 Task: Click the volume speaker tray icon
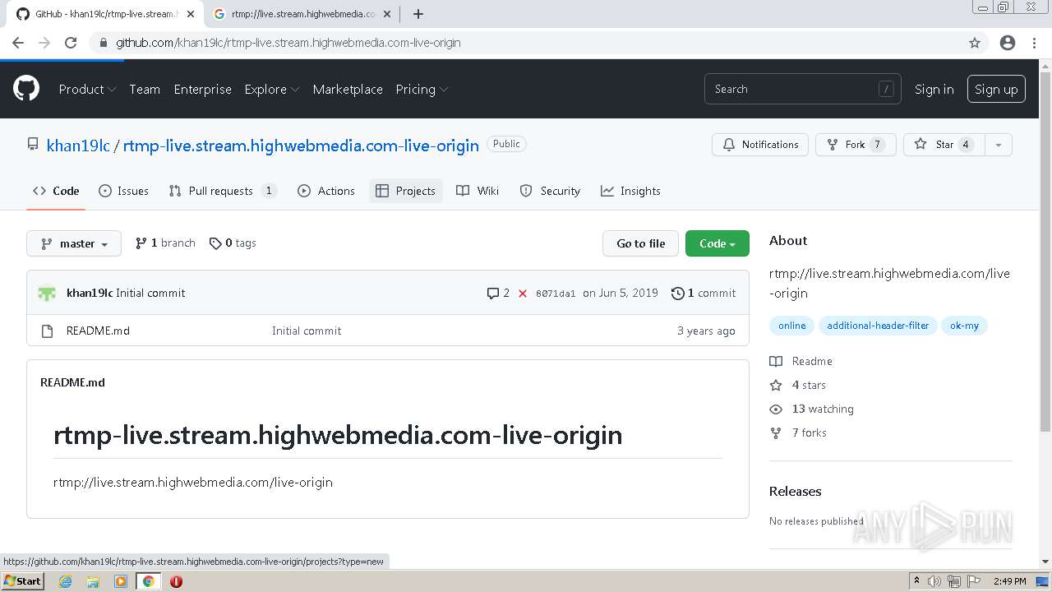tap(934, 581)
